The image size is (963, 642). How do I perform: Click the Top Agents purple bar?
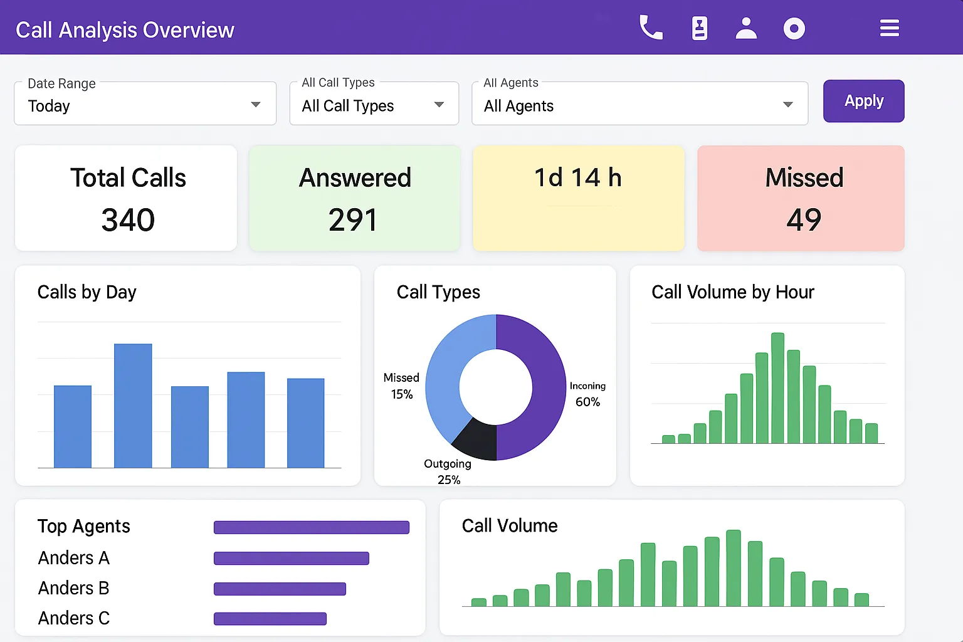pos(311,527)
